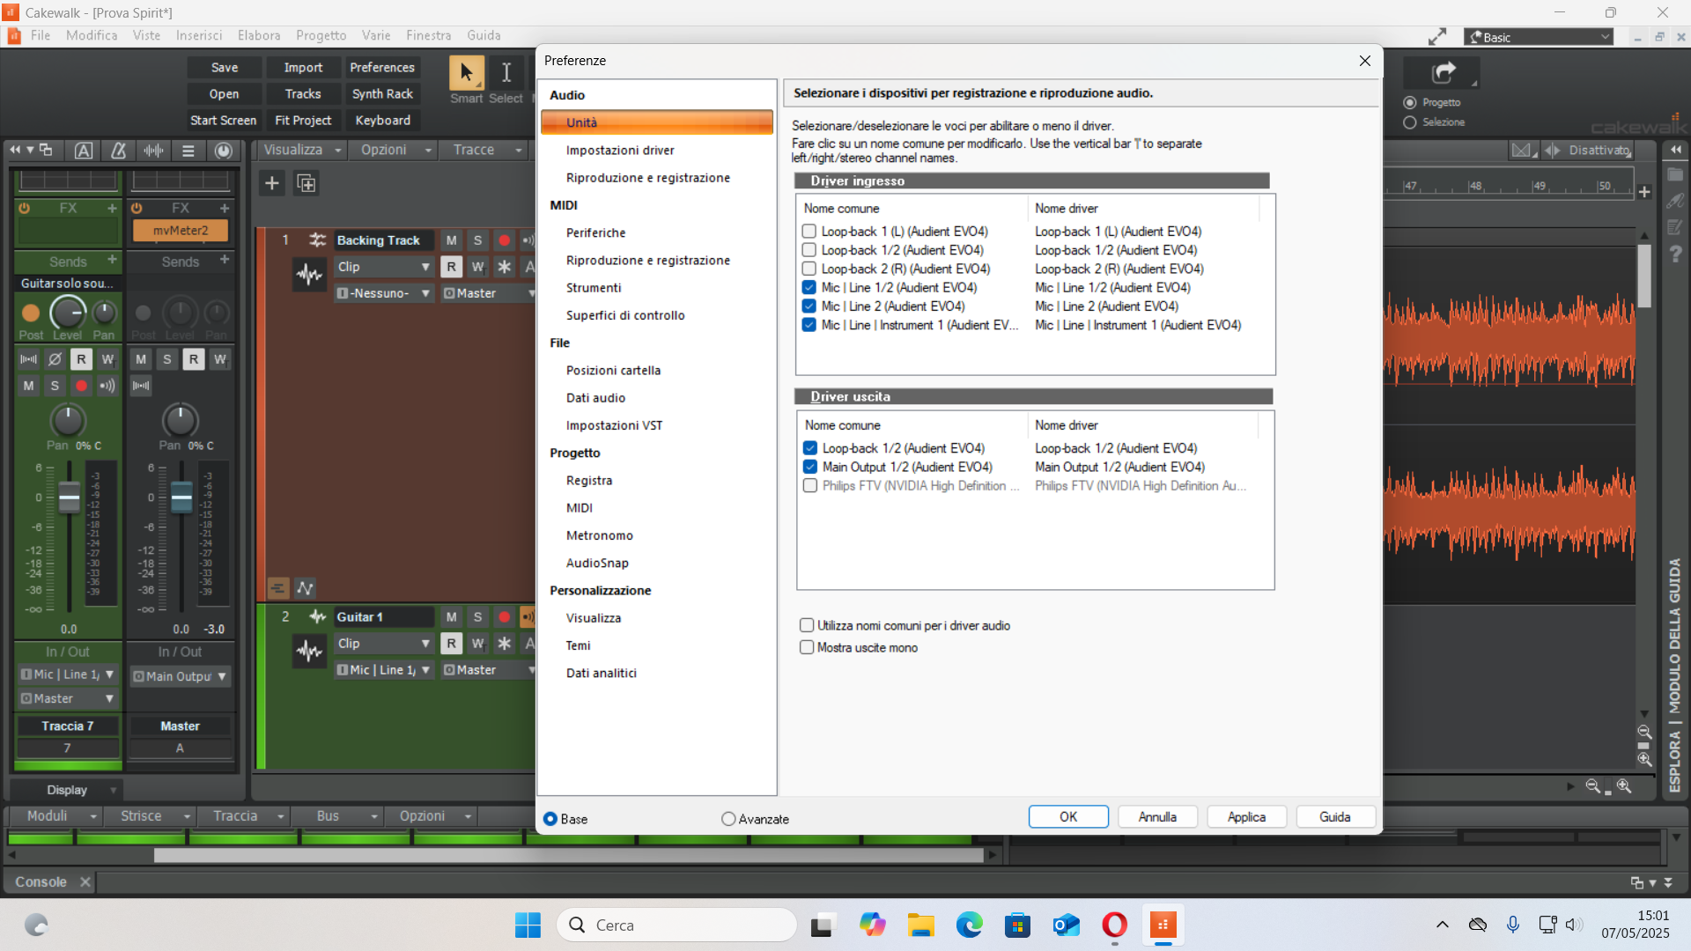Solo the Guitar 1 track
The image size is (1691, 951).
(x=477, y=617)
